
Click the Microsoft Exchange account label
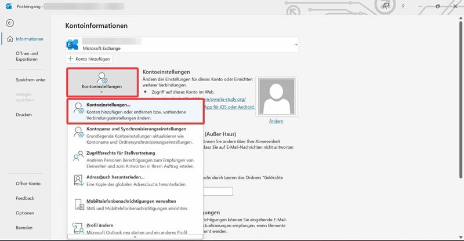coord(101,48)
